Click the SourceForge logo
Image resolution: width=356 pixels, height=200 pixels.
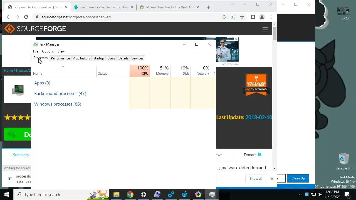click(35, 29)
